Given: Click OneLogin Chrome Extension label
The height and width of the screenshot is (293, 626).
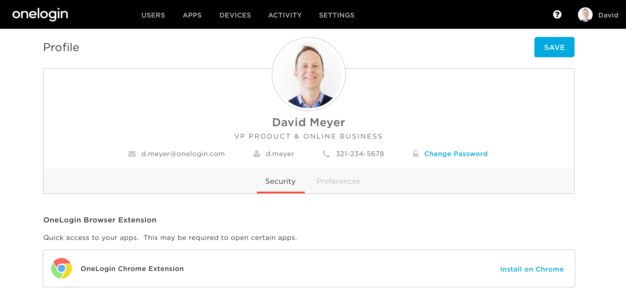Looking at the screenshot, I should click(x=132, y=269).
